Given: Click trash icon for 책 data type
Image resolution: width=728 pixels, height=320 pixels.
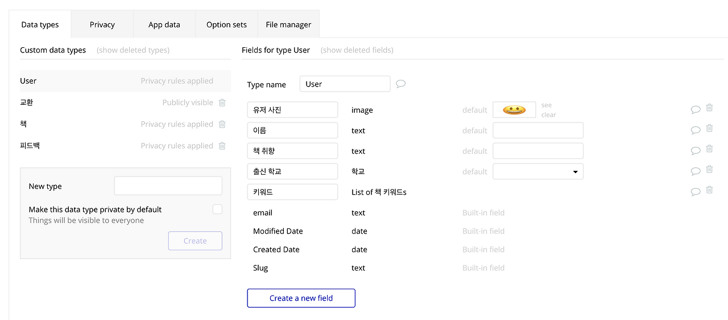Looking at the screenshot, I should [x=222, y=124].
